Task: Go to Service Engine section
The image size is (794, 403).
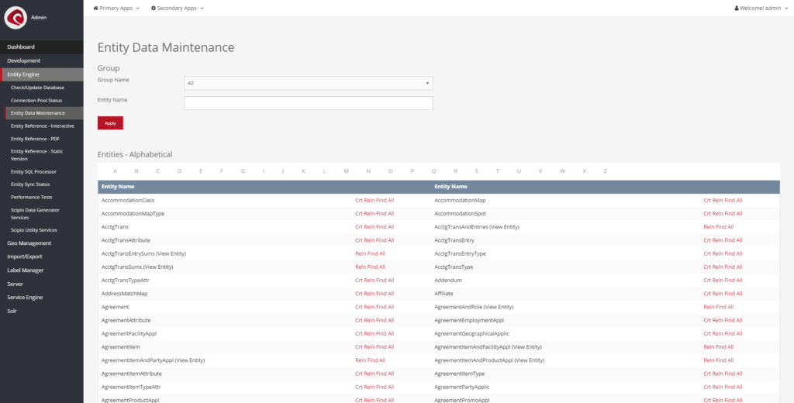Action: click(x=25, y=298)
